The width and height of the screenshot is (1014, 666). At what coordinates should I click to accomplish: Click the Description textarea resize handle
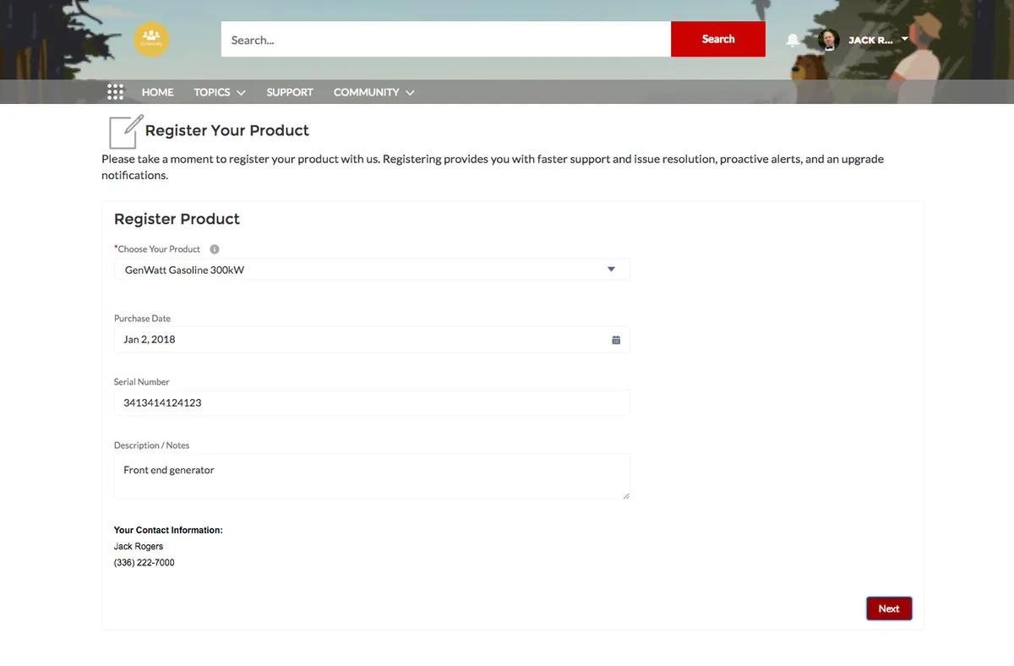pyautogui.click(x=626, y=495)
